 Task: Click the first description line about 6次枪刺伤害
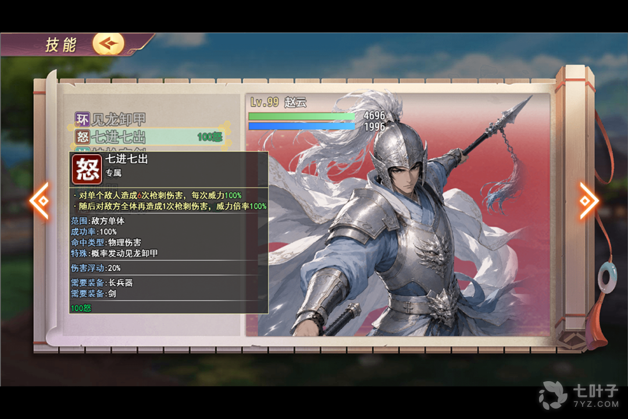(x=158, y=196)
